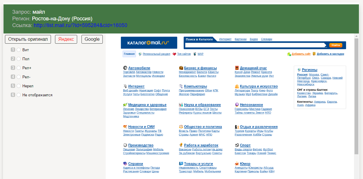Open the Вакансии link under Работа
Image resolution: width=363 pixels, height=179 pixels.
click(x=185, y=149)
